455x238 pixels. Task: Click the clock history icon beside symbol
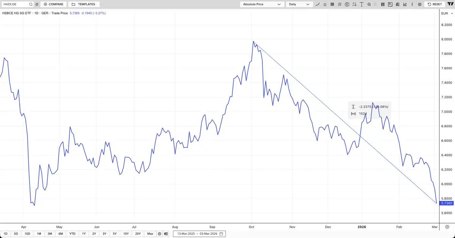(x=36, y=4)
